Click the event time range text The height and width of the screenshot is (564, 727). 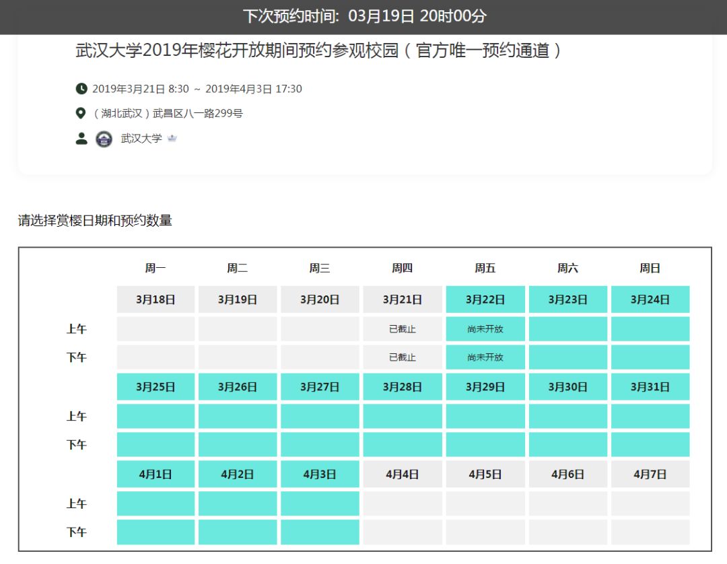[197, 89]
